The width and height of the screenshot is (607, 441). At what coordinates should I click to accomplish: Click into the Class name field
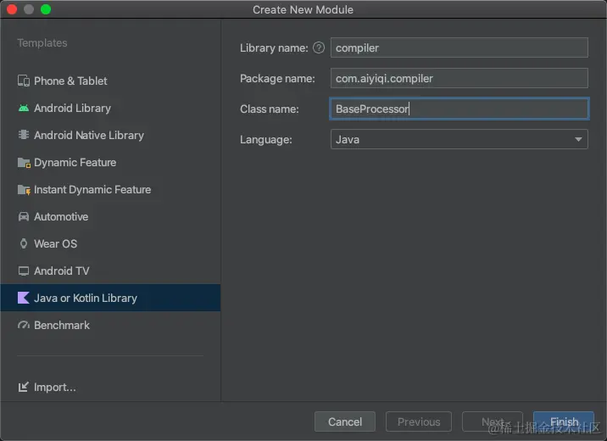(459, 109)
